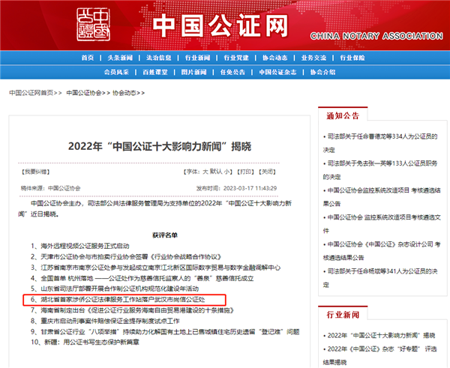Open the 中国公证杂志 nav item
Screen dimensions: 450x368
point(277,72)
